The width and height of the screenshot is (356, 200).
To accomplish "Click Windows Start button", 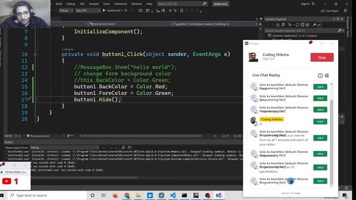I will [2, 195].
